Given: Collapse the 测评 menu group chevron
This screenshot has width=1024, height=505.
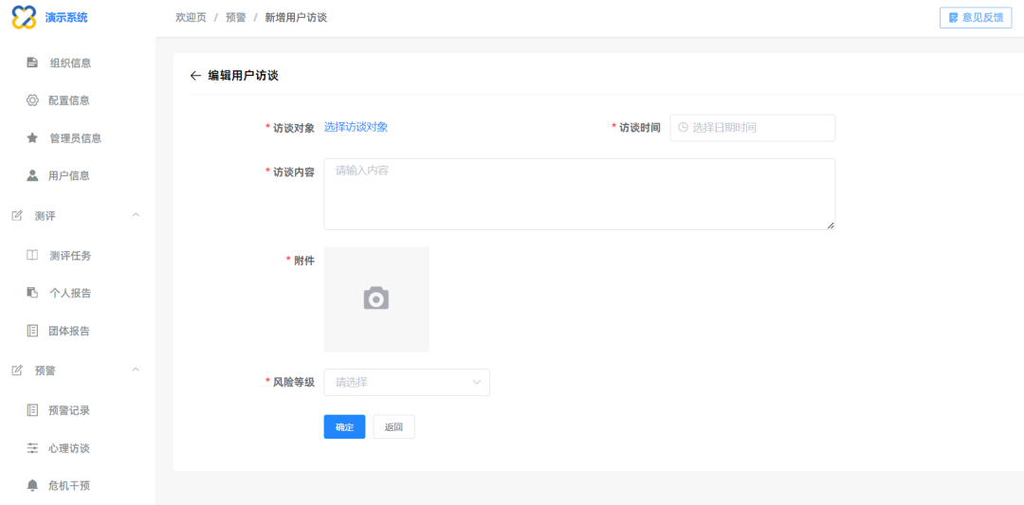Looking at the screenshot, I should 136,215.
